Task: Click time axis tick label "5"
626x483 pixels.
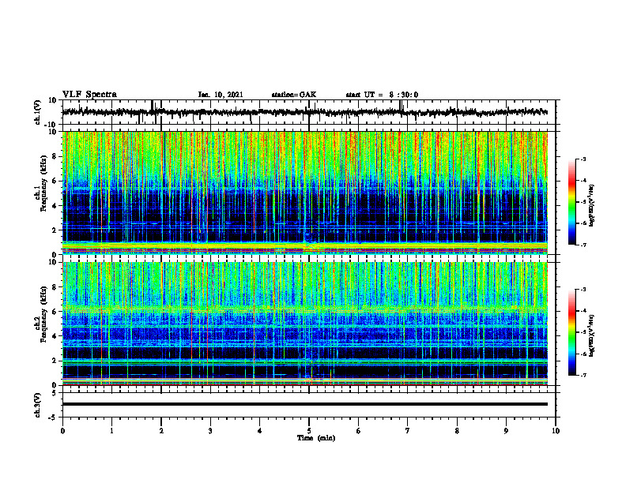Action: [309, 431]
